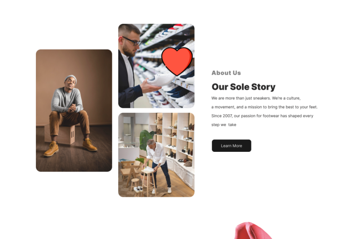Click the red fabric image at bottom

253,231
